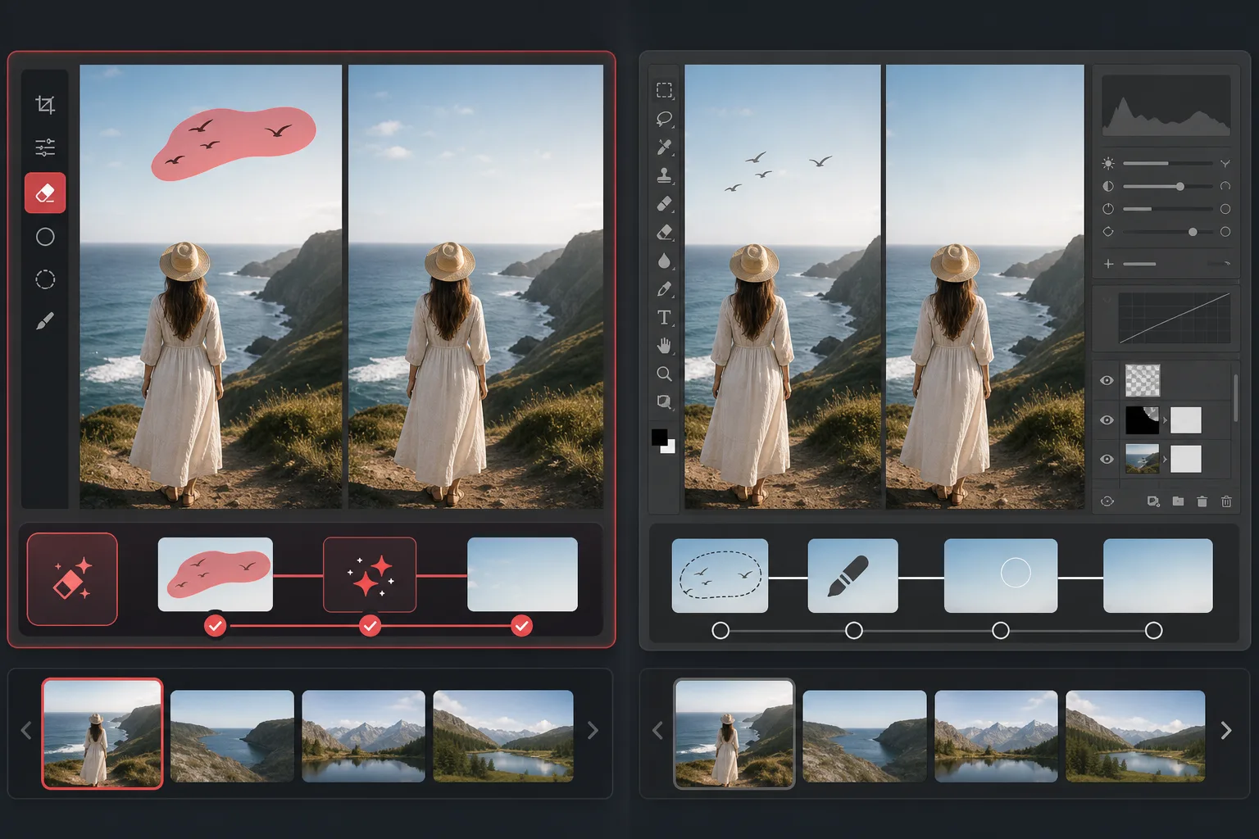
Task: Select the crop tool in left sidebar
Action: 45,105
